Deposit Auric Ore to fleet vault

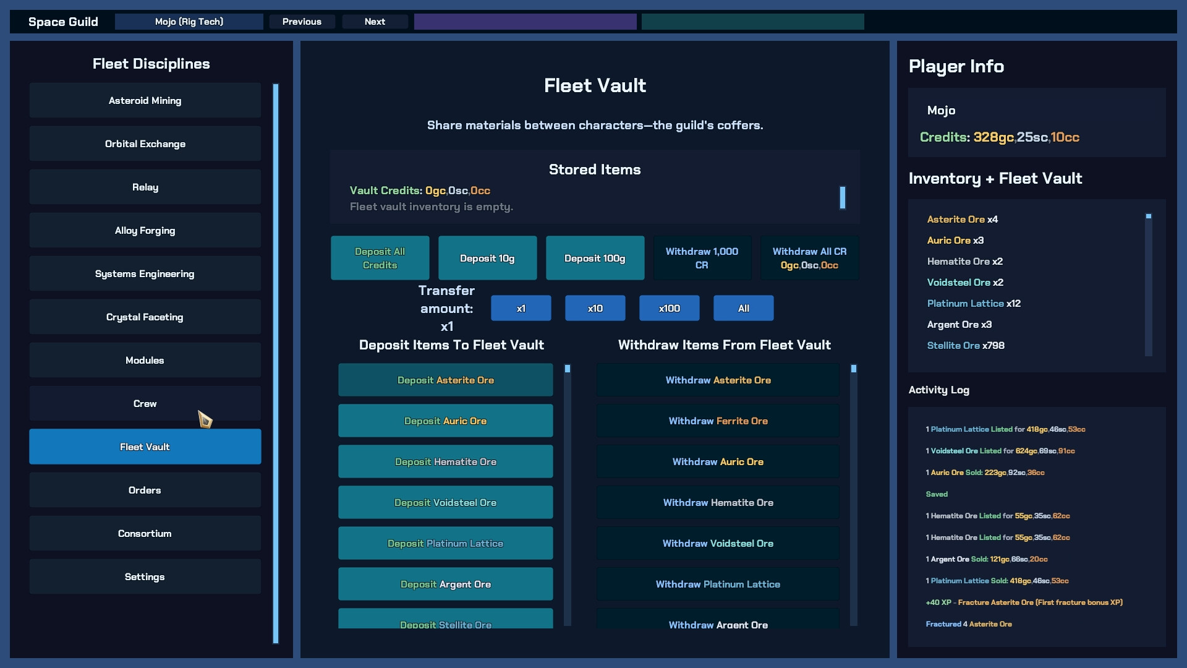point(445,421)
